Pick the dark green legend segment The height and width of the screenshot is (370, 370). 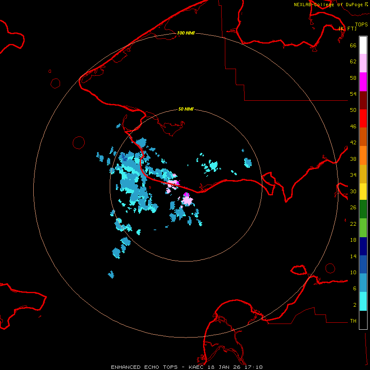click(363, 209)
